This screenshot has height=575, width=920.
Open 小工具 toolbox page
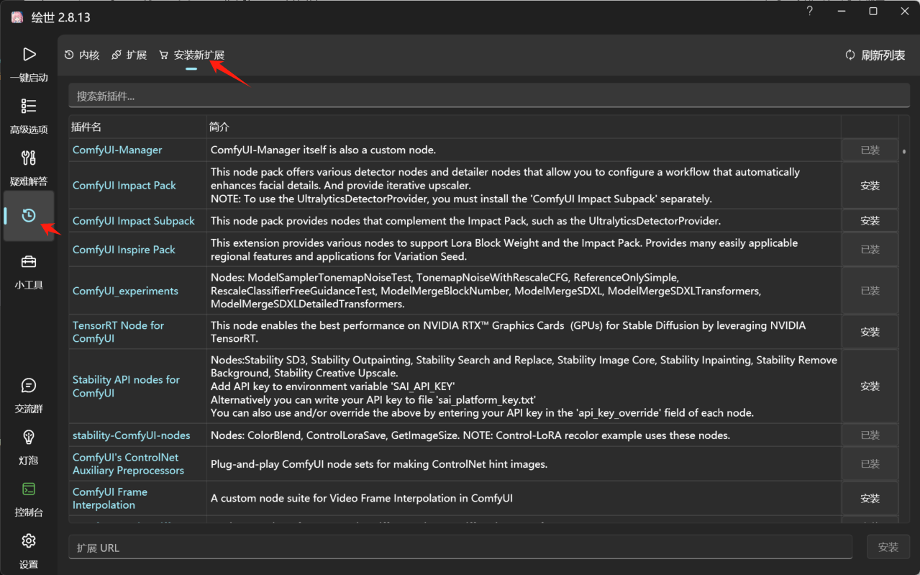[x=29, y=271]
